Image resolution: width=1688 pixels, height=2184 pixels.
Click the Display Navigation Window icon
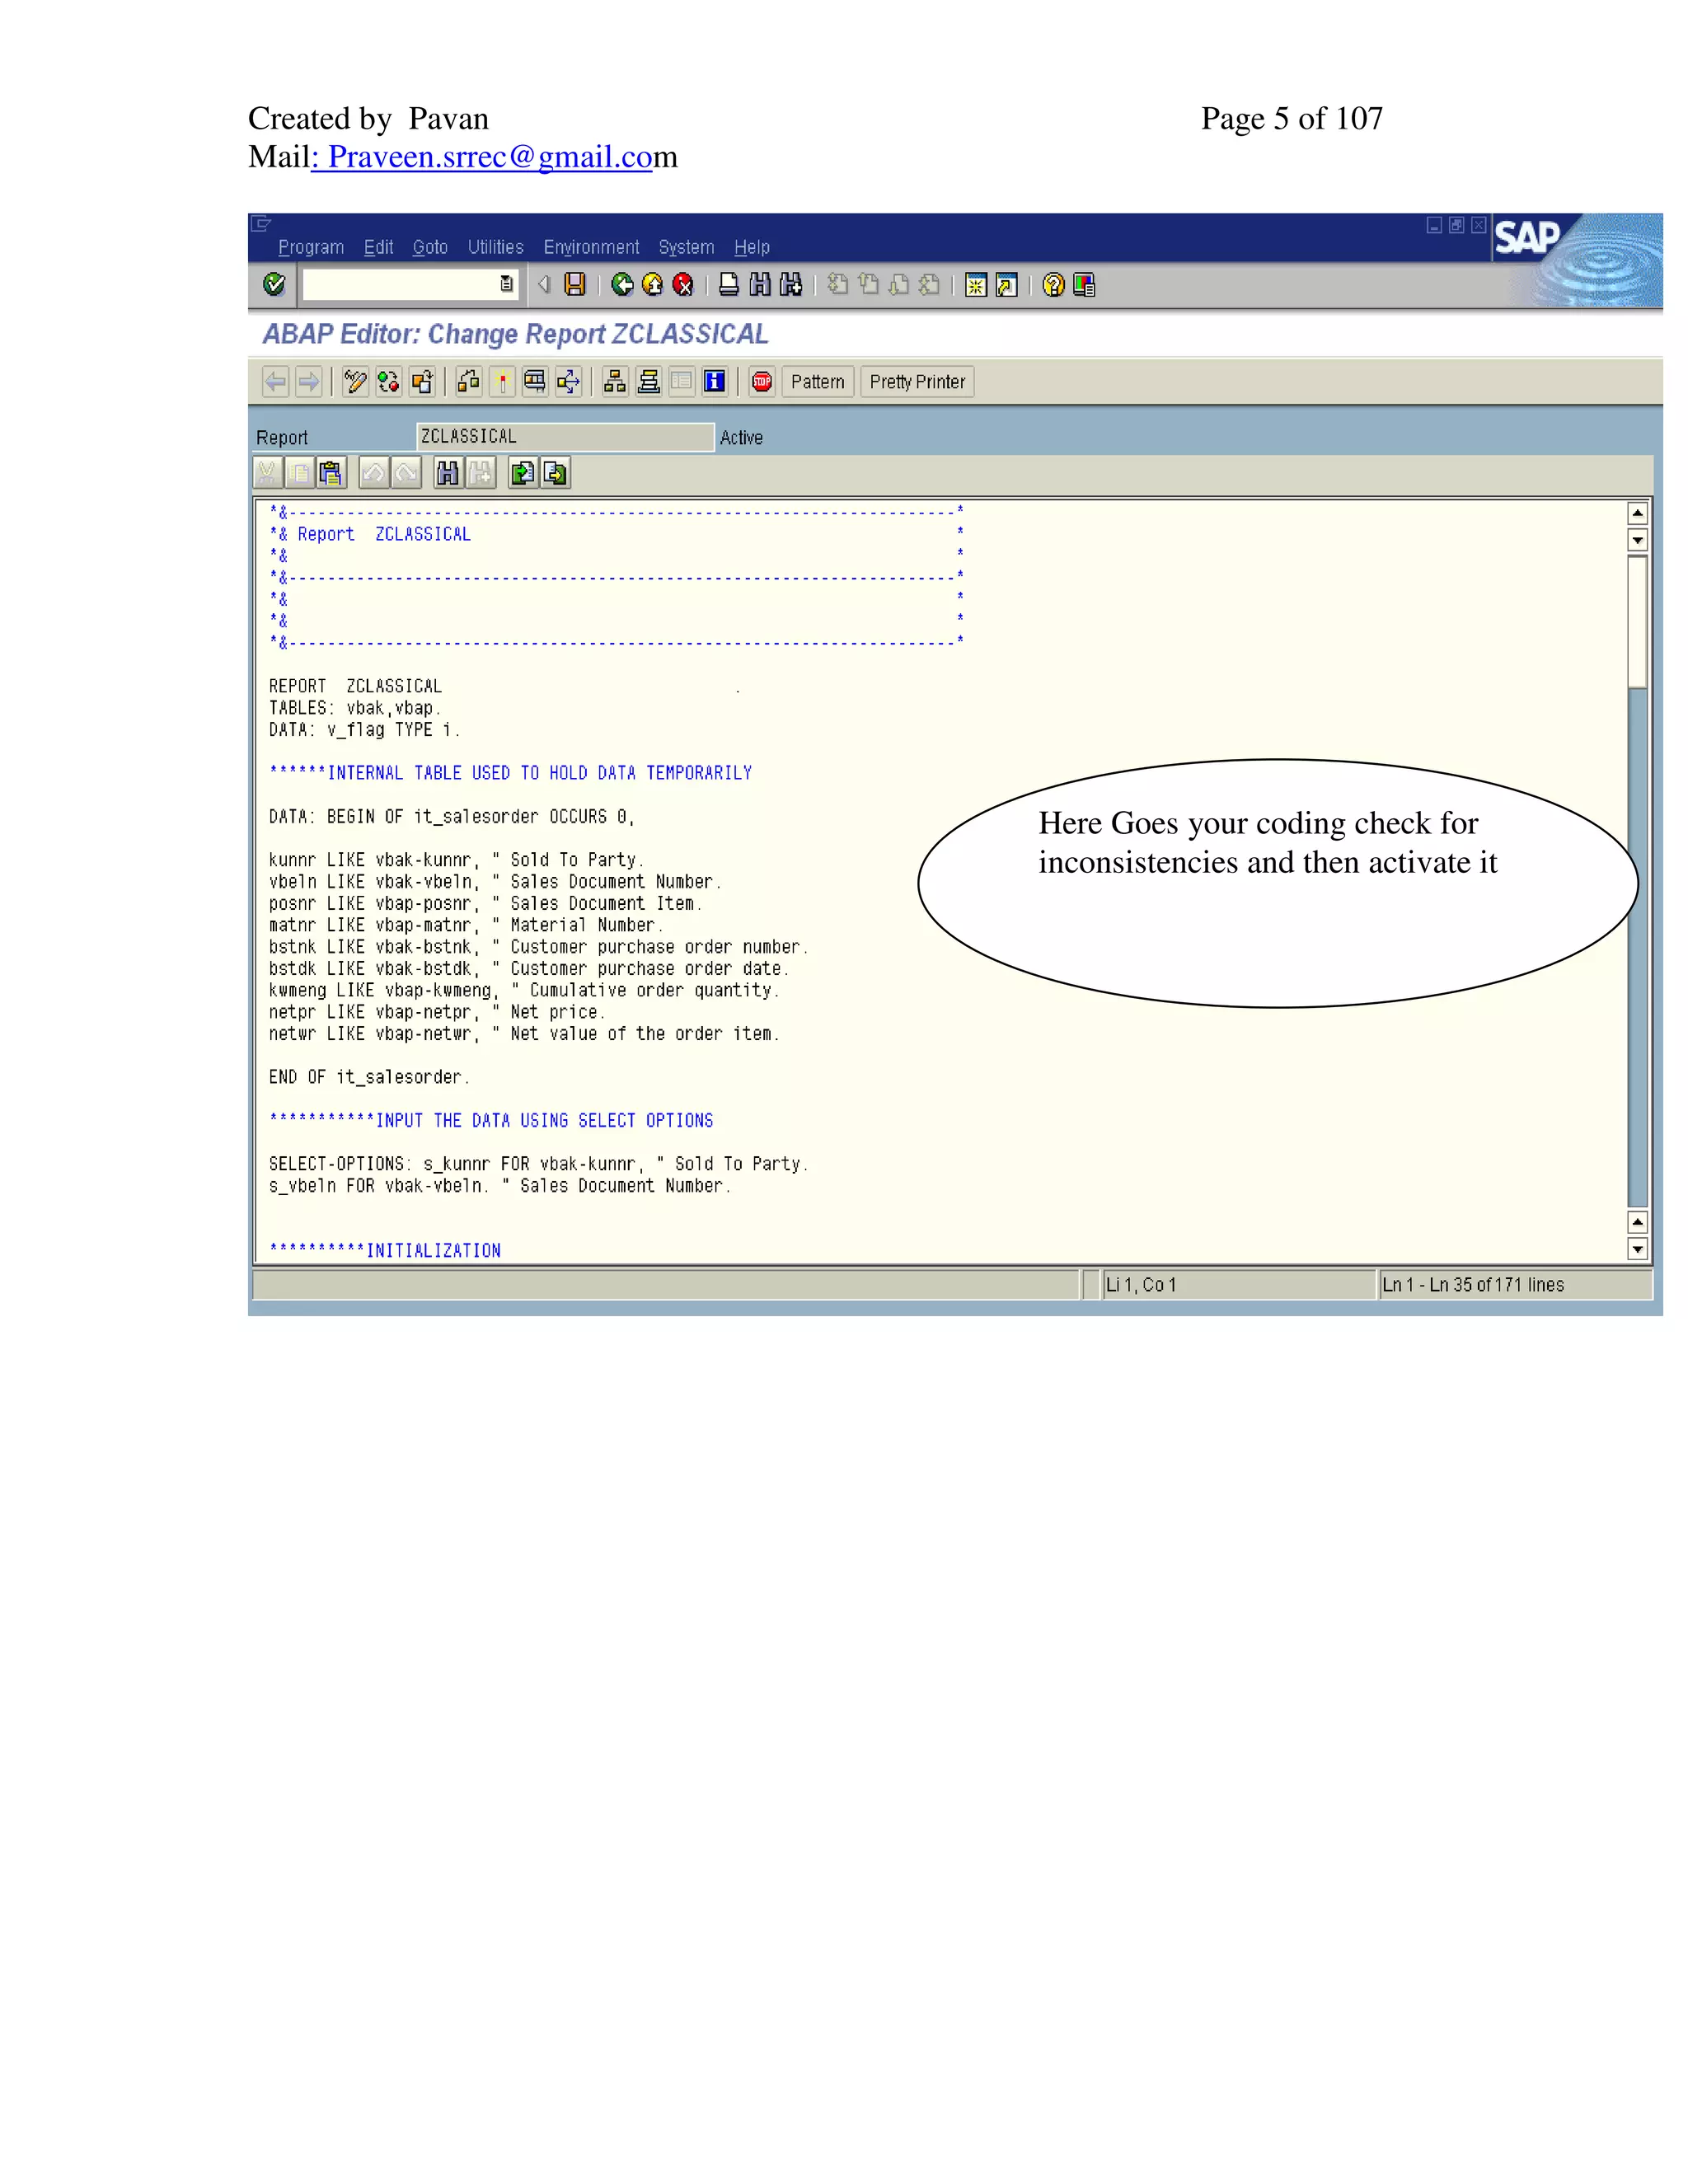pos(649,382)
